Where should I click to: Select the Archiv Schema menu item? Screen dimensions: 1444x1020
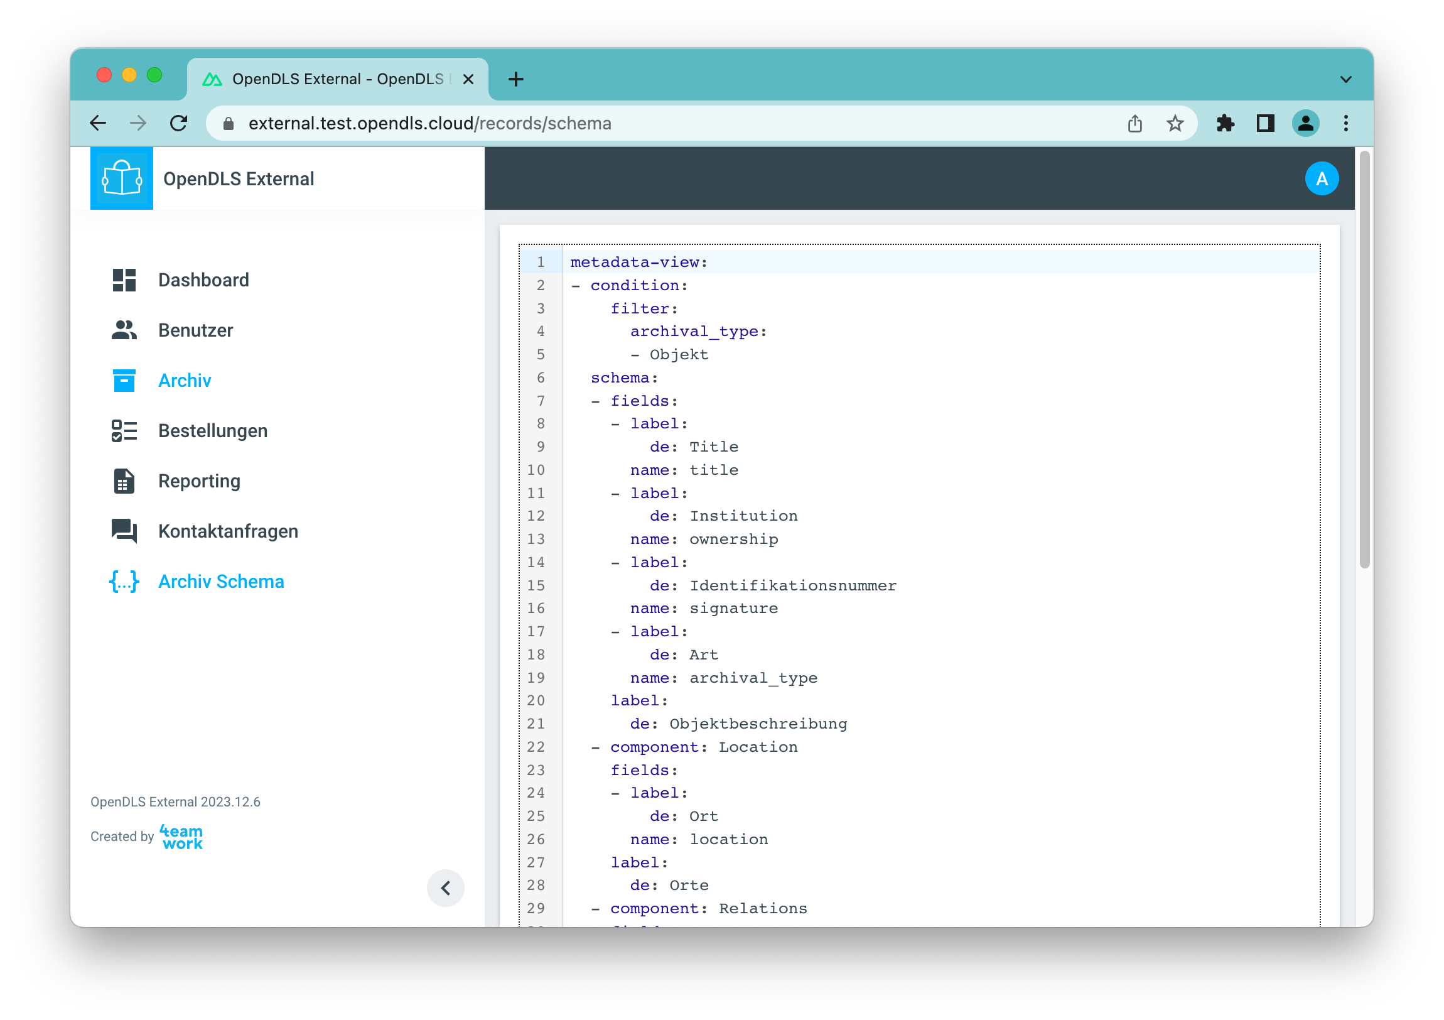tap(221, 582)
